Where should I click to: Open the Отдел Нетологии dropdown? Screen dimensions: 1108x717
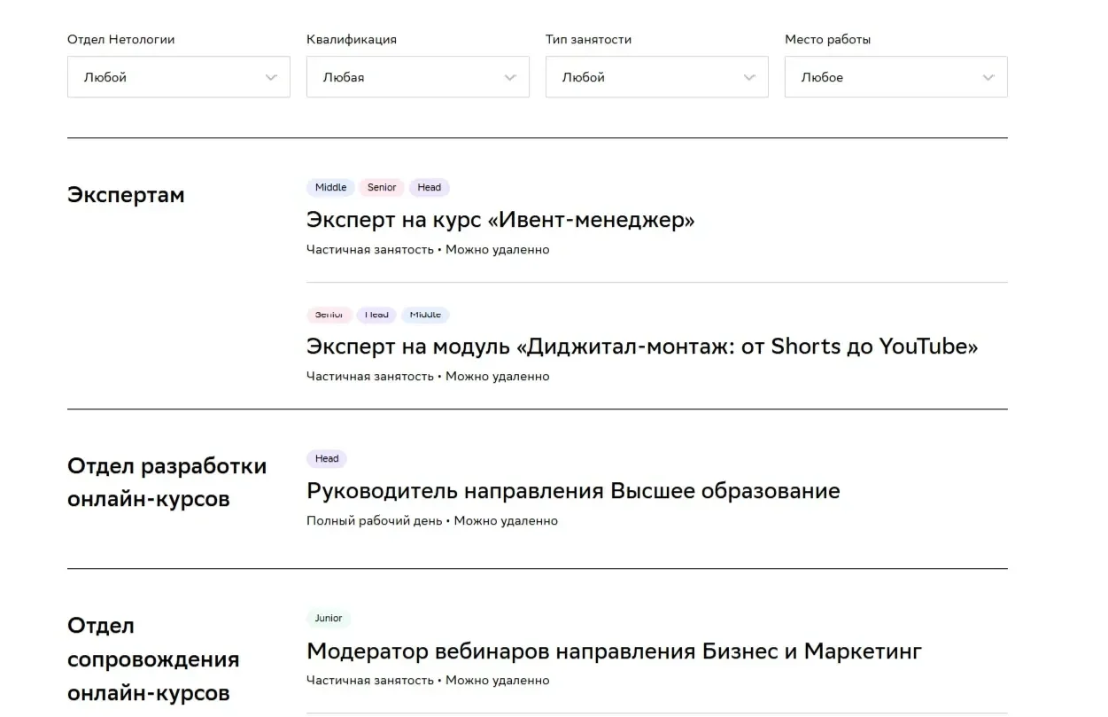pos(179,77)
